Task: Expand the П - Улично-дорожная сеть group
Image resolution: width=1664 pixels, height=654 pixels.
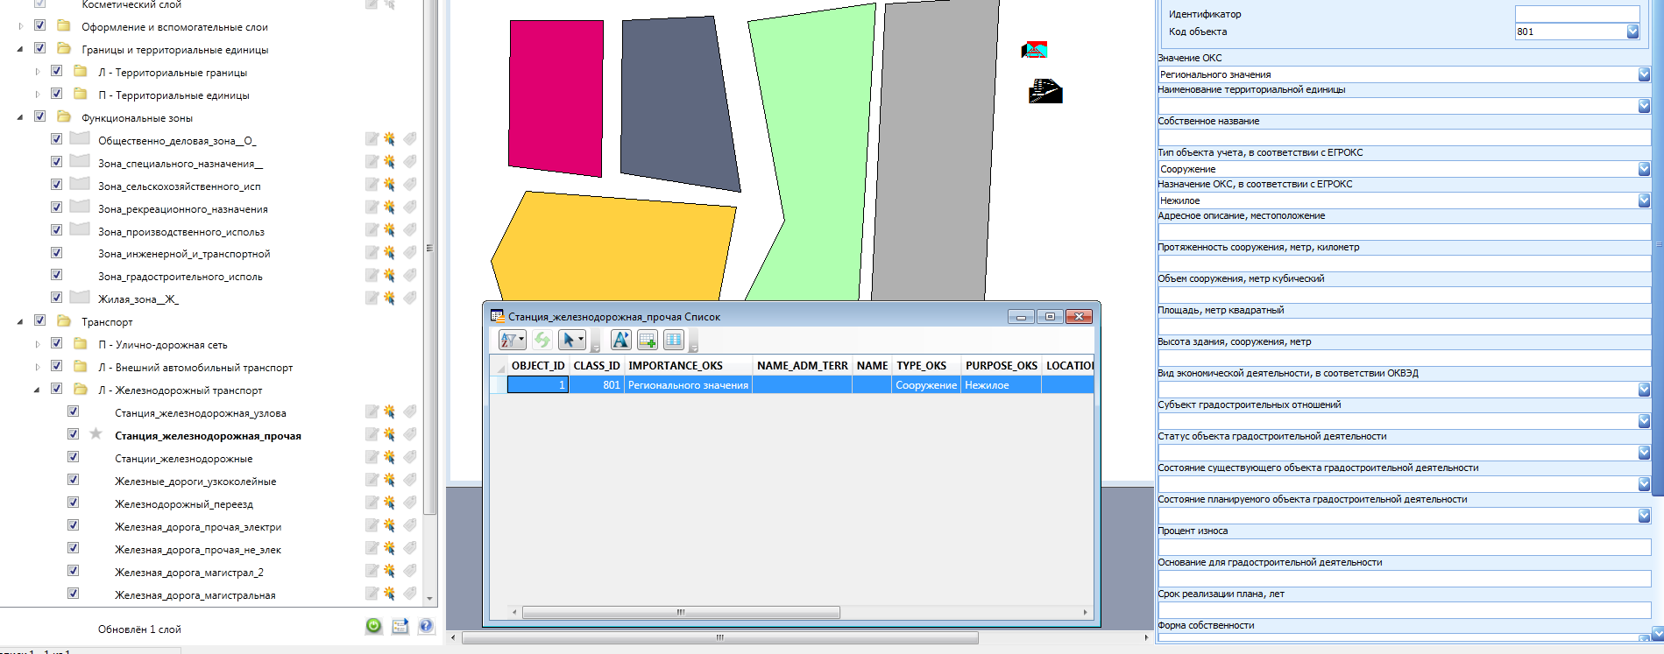Action: tap(37, 344)
